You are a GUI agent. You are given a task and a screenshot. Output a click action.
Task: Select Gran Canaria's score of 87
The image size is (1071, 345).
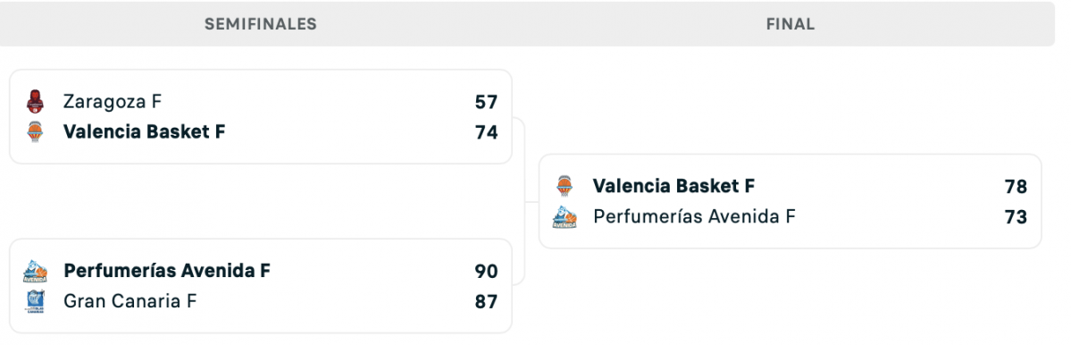point(486,302)
